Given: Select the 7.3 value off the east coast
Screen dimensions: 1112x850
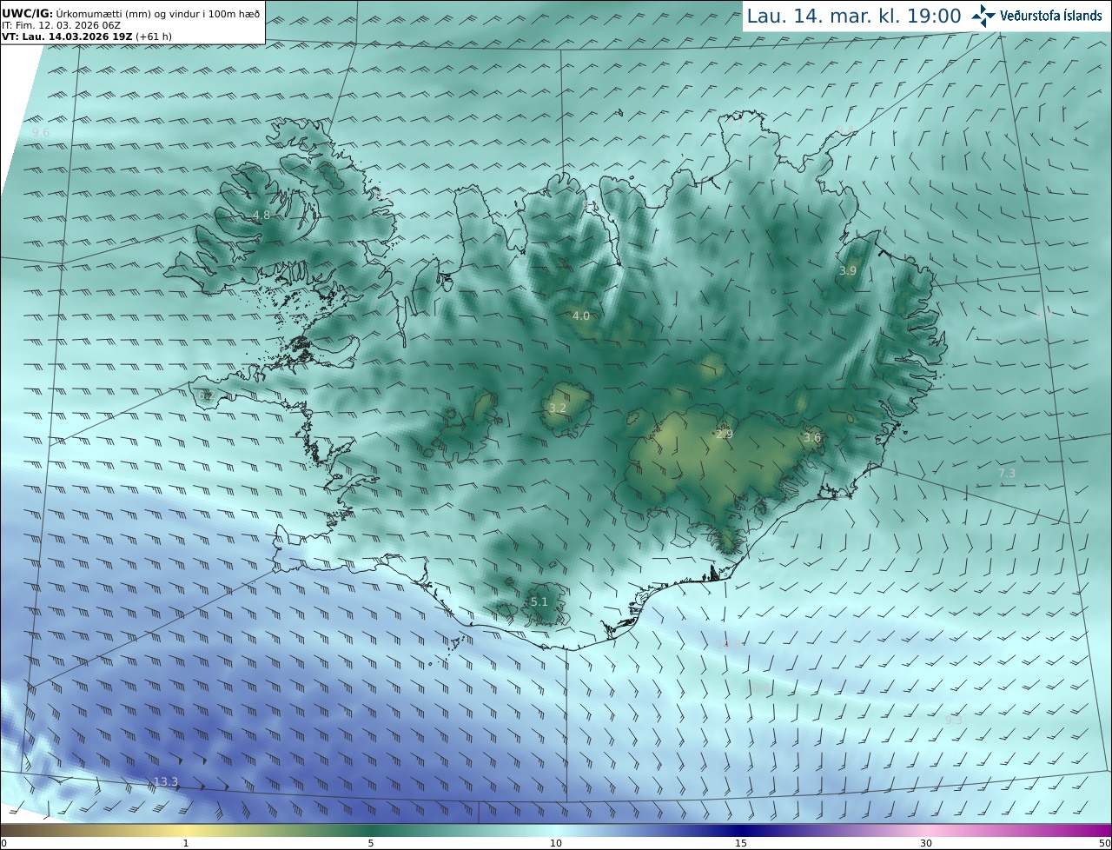Looking at the screenshot, I should point(1006,473).
